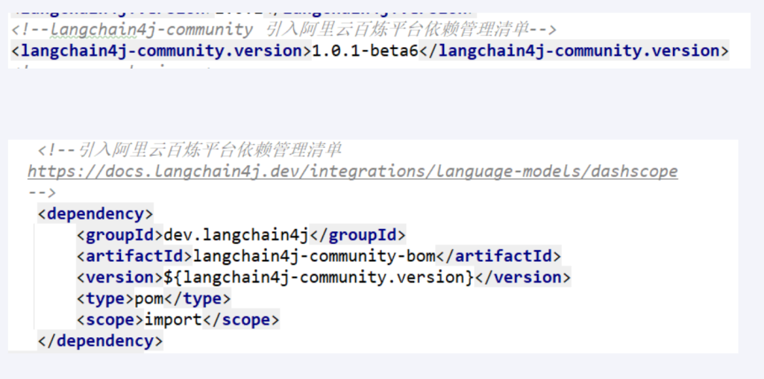Click the comment end marker below URL
Screen dimensions: 764x379
(42, 192)
